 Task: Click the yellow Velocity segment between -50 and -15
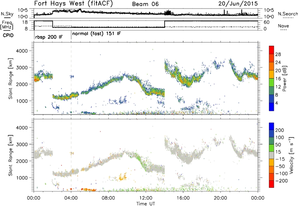click(272, 162)
